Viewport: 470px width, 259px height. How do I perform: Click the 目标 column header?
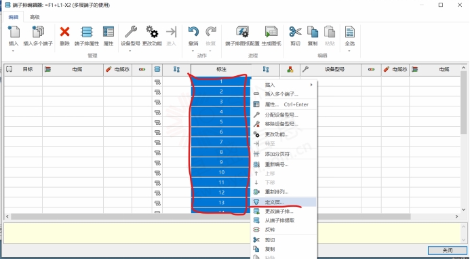click(23, 70)
